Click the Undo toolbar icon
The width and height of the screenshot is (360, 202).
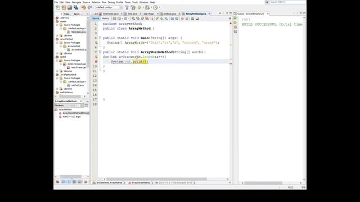[84, 7]
